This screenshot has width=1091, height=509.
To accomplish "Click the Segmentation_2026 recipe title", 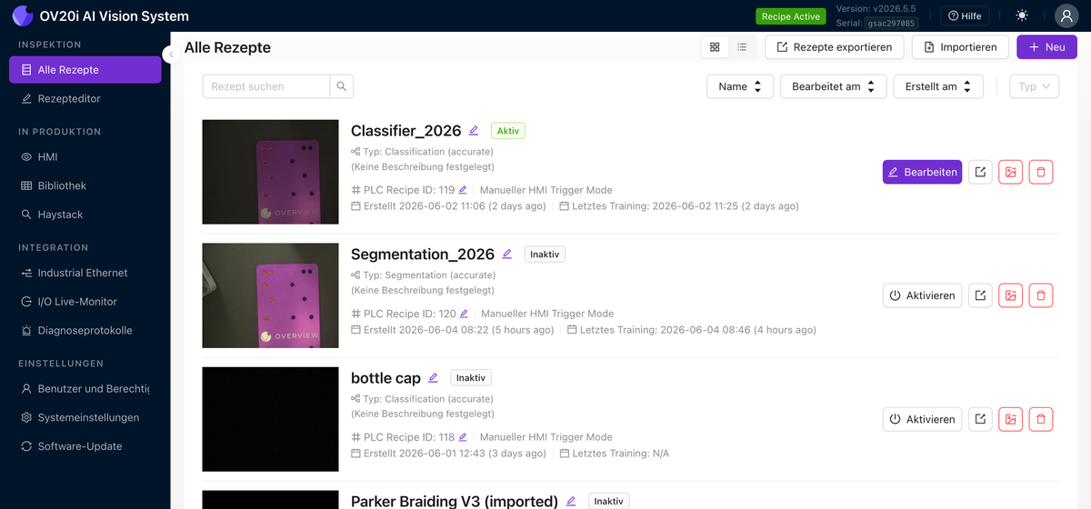I will coord(423,254).
